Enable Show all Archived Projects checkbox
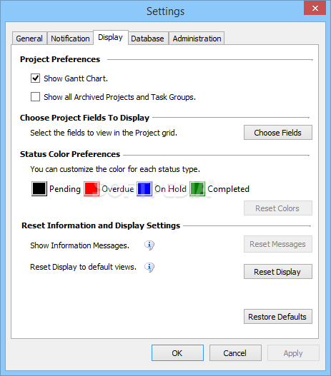This screenshot has width=331, height=376. pos(35,97)
